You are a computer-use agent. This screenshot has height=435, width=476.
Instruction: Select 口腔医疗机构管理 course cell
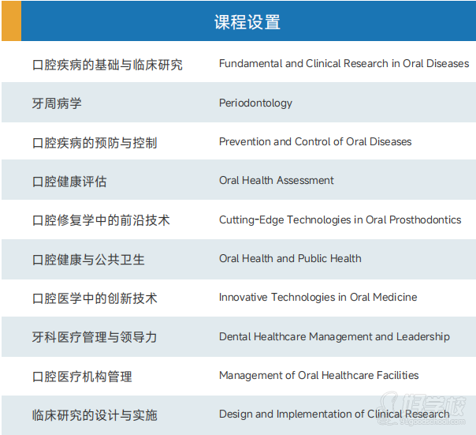(82, 377)
